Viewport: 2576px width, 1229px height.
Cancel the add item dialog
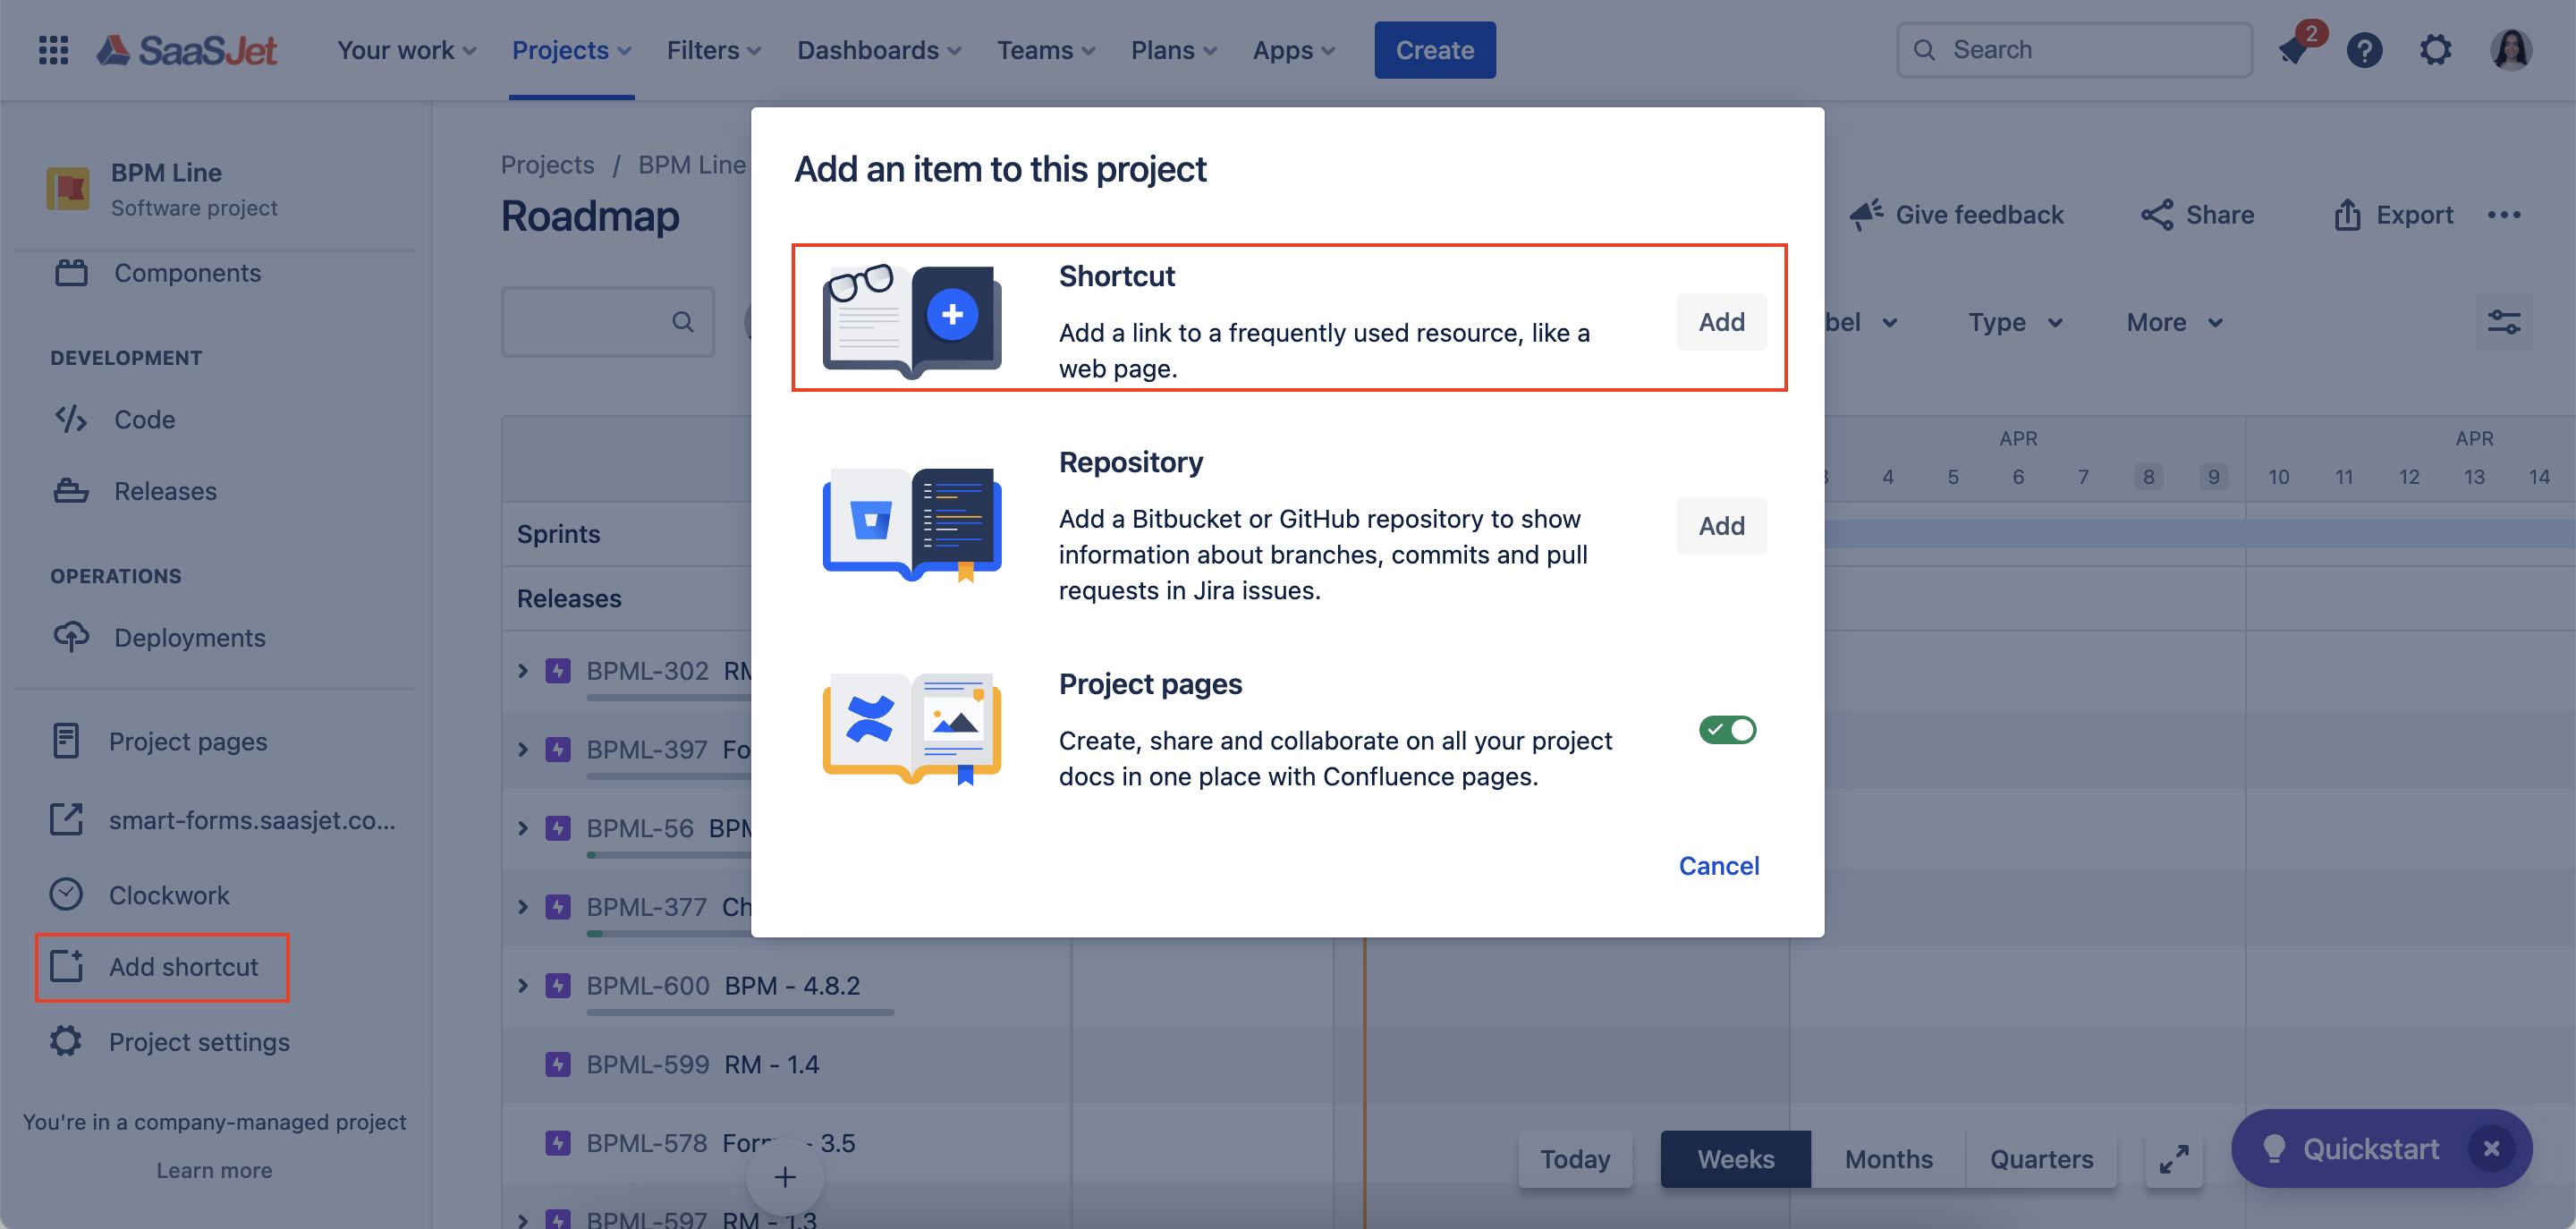[1718, 866]
